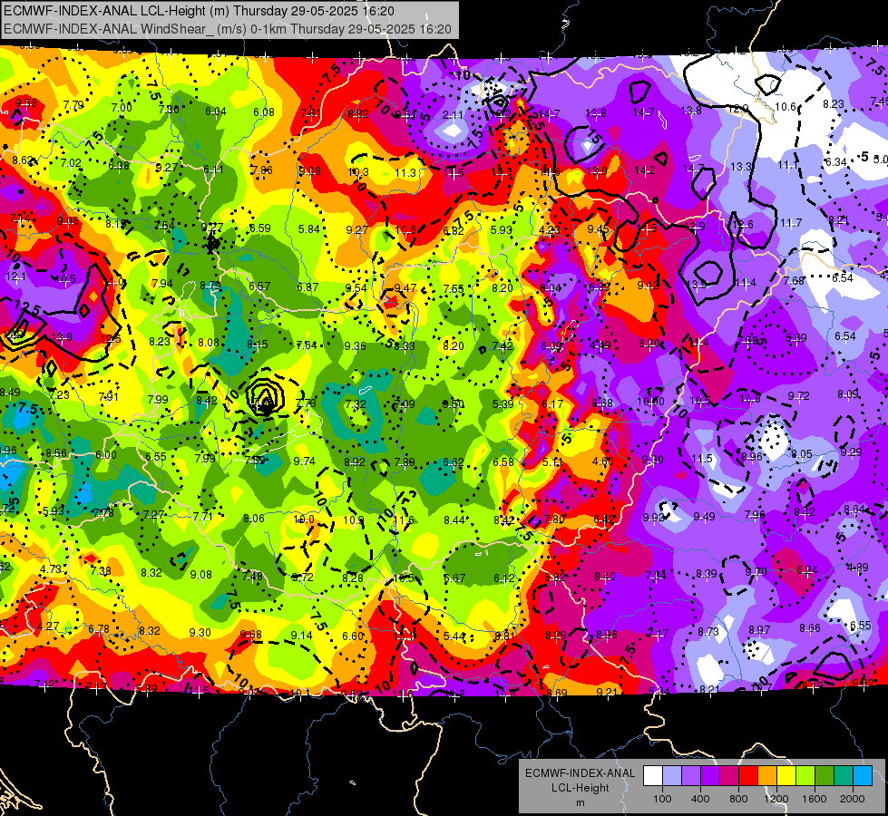Click the legend text 'LCL-Height'
888x816 pixels.
click(580, 788)
